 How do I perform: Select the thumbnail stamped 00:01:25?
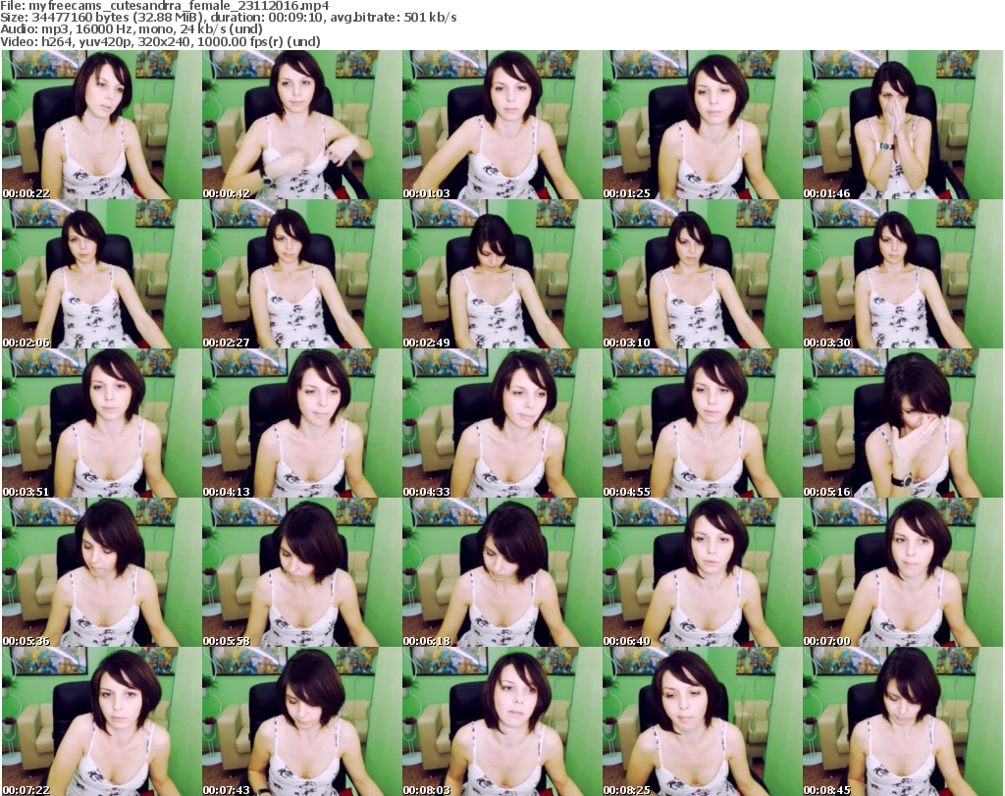pyautogui.click(x=702, y=125)
